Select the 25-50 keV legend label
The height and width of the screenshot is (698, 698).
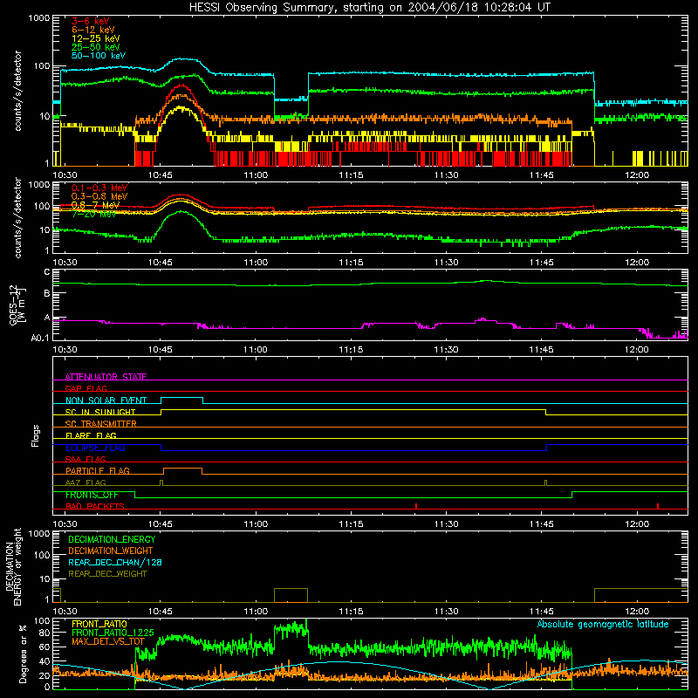click(x=95, y=47)
